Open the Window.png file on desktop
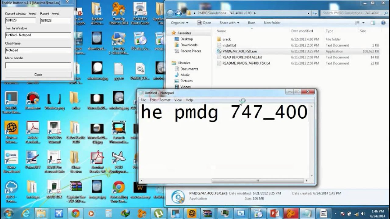Viewport: 390px width, 219px height. click(54, 101)
